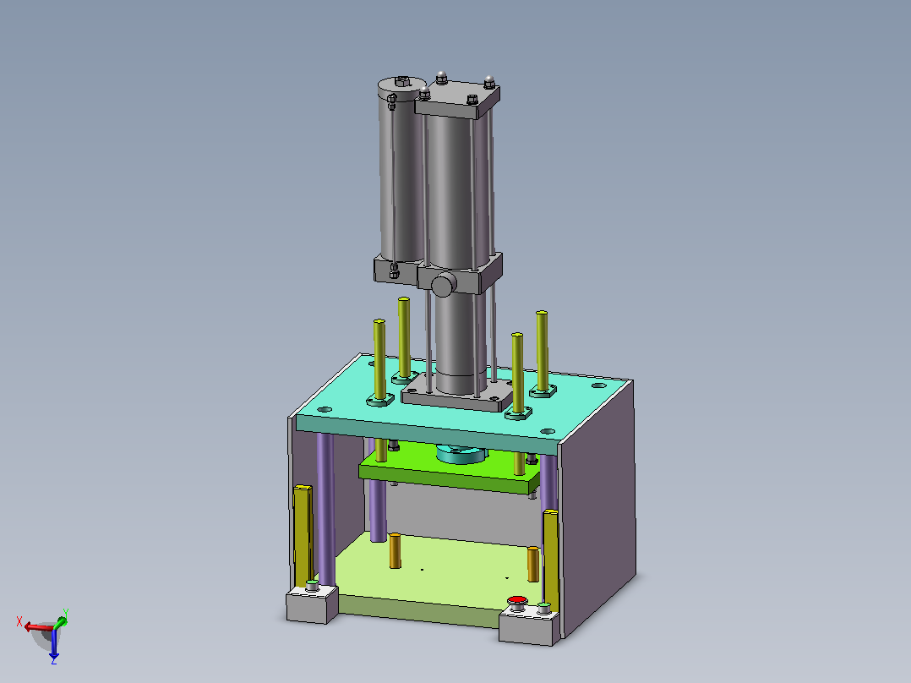Viewport: 911px width, 683px height.
Task: Pick the green push button beside the red button
Action: click(x=544, y=607)
